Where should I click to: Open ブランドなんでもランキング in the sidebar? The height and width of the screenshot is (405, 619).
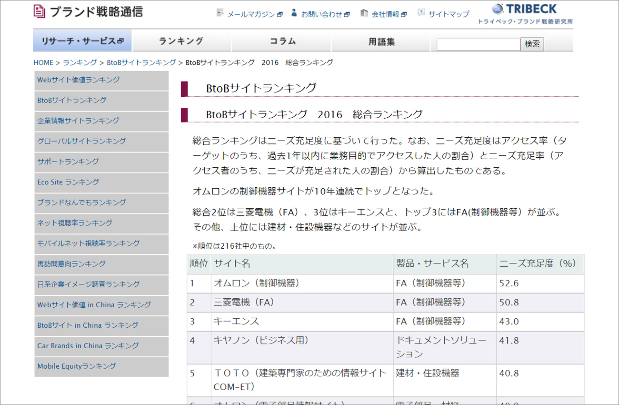[x=101, y=203]
